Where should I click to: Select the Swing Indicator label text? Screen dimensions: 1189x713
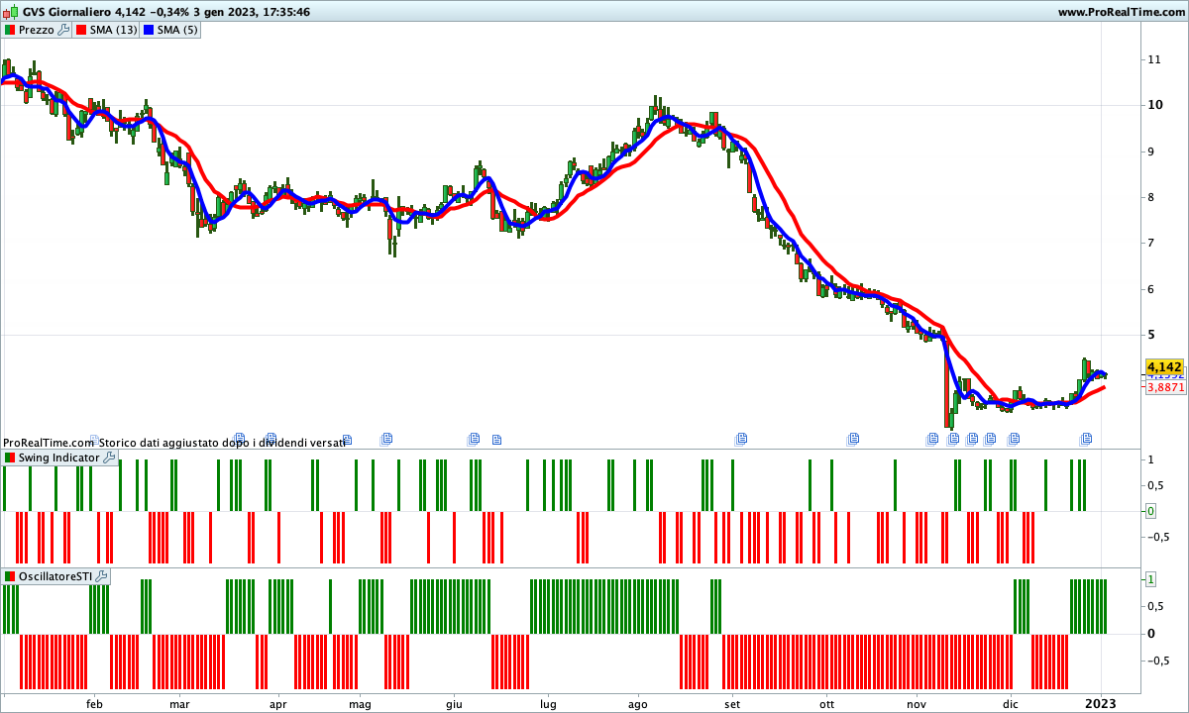(58, 458)
